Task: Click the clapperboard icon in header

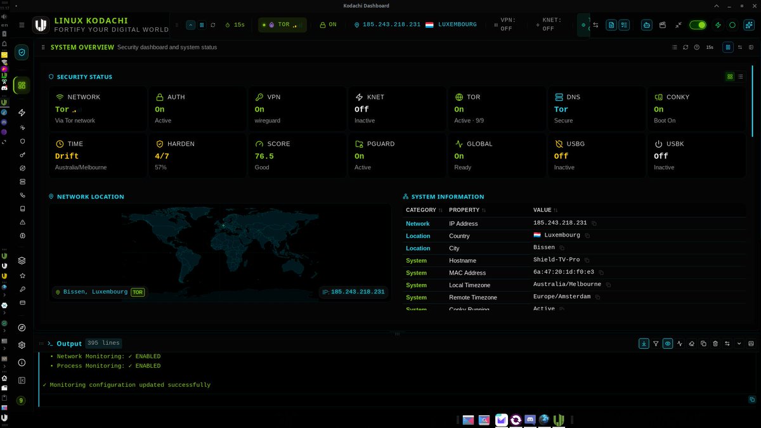Action: (663, 25)
